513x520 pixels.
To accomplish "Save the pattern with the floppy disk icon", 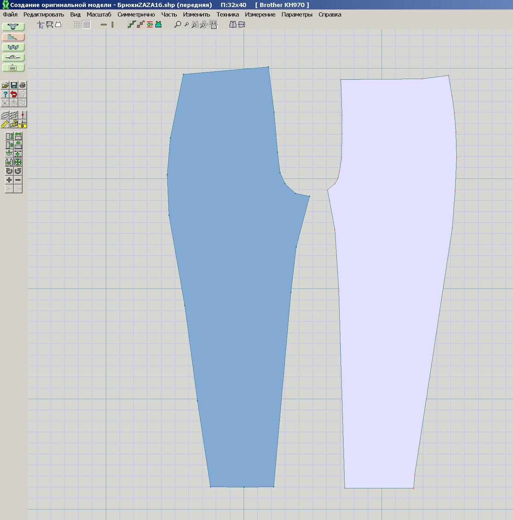I will 14,85.
